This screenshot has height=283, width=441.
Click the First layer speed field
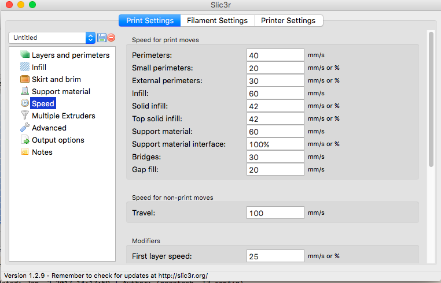point(275,256)
